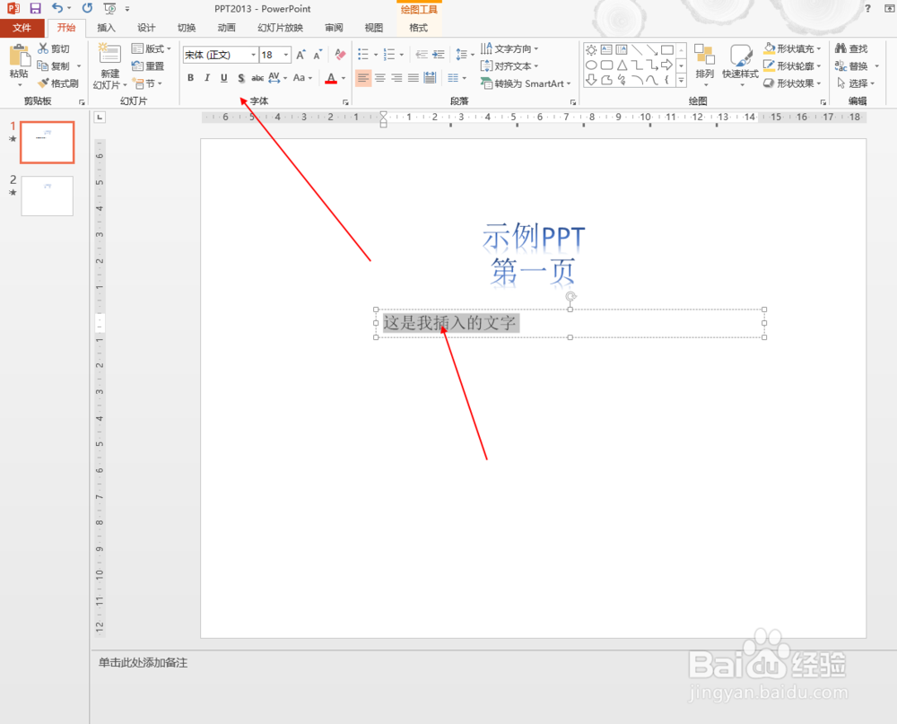Viewport: 897px width, 724px height.
Task: Switch to the 插入 ribbon tab
Action: [x=106, y=27]
